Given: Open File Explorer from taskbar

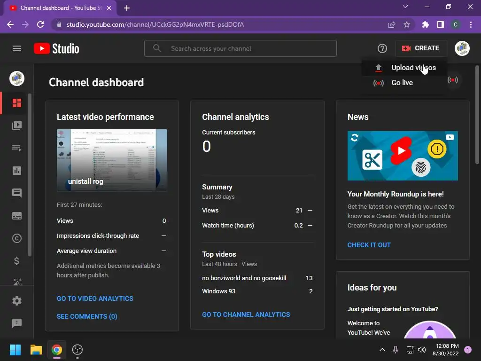Looking at the screenshot, I should (36, 350).
